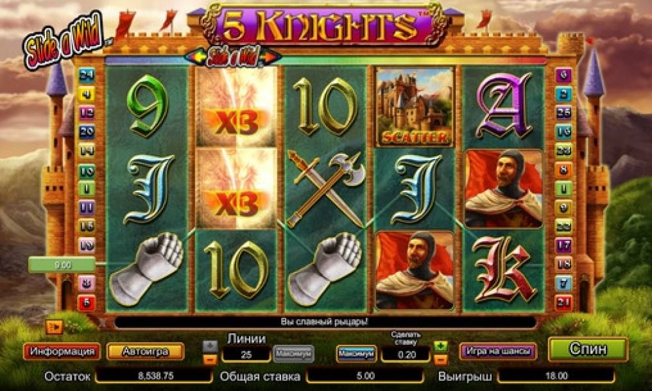Decrease lines with the orange minus button
The height and width of the screenshot is (391, 652).
(x=210, y=359)
